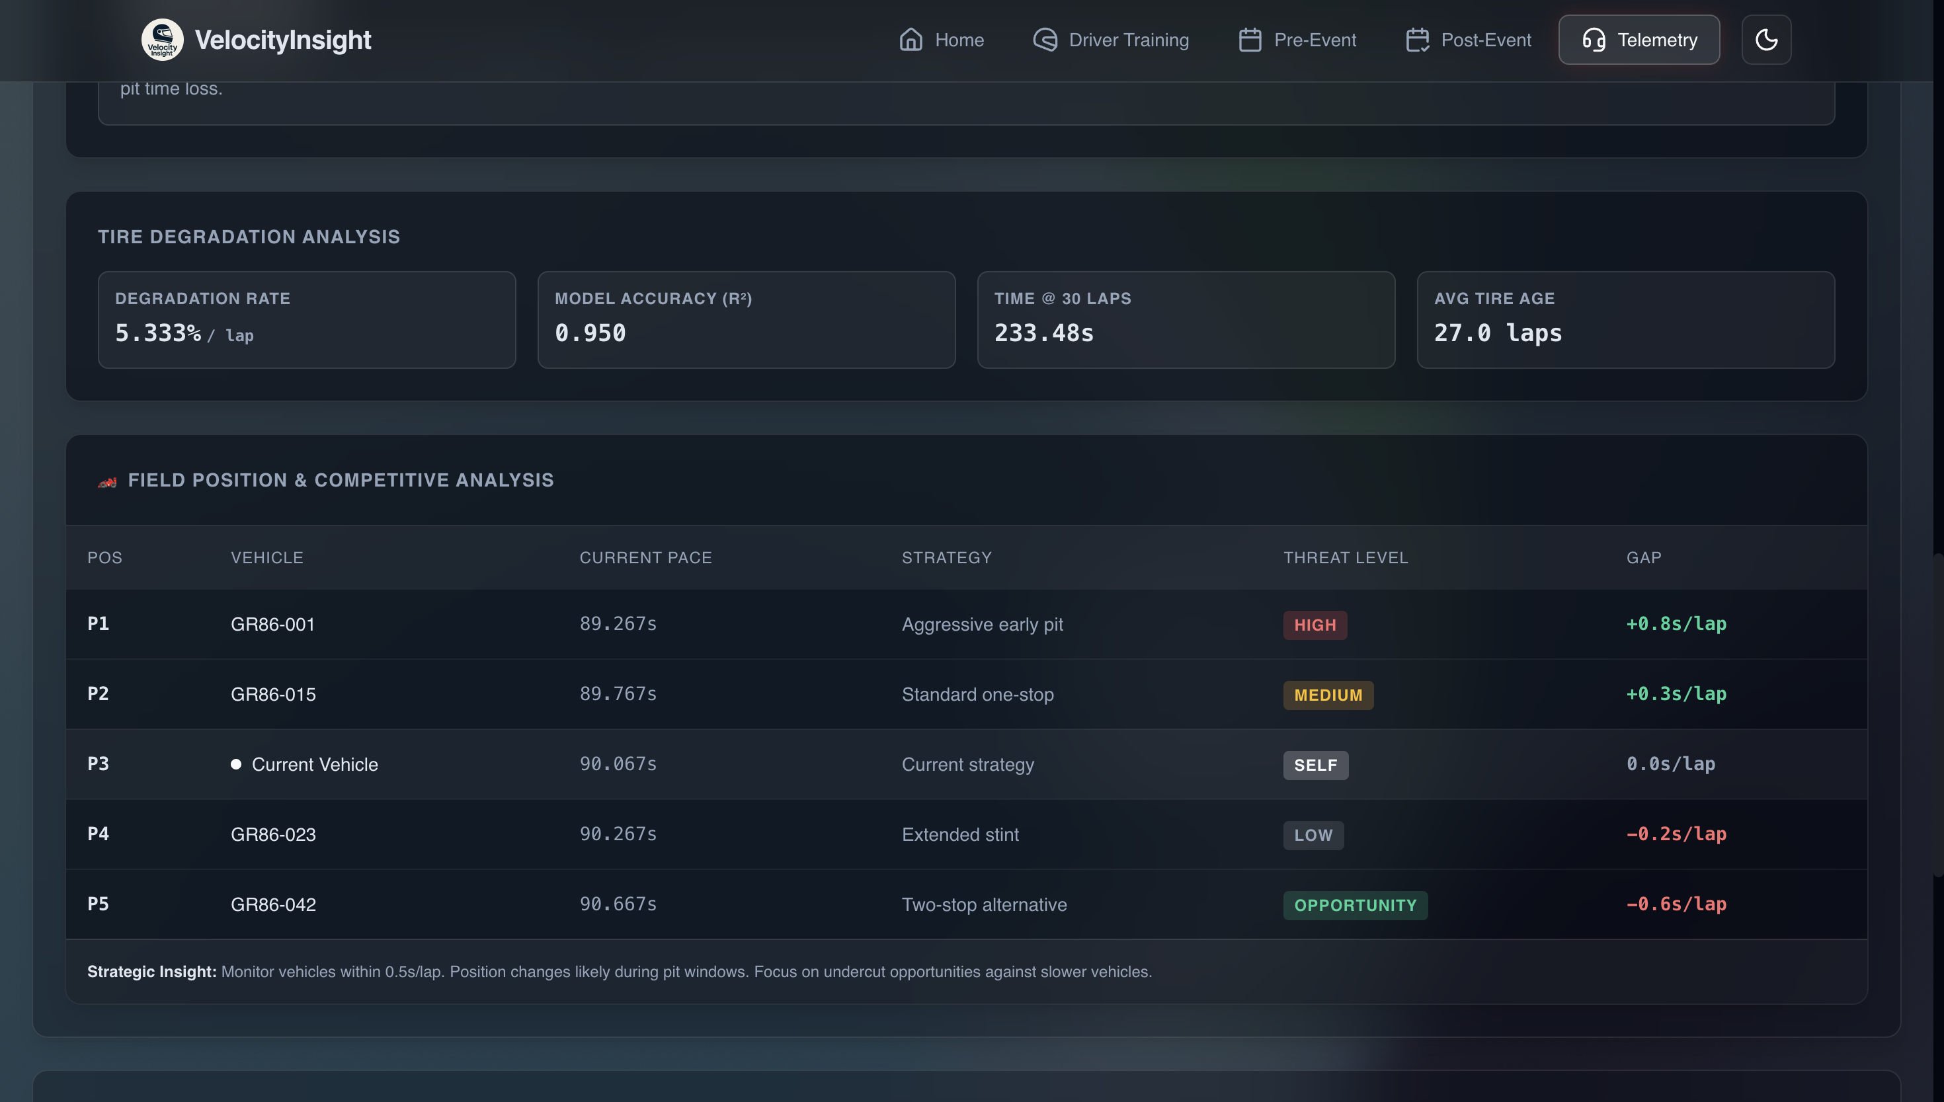Click the Driver Training helmet icon
The width and height of the screenshot is (1944, 1102).
[1045, 40]
